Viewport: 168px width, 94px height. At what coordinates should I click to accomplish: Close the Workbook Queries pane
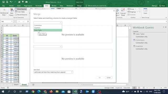[166, 27]
